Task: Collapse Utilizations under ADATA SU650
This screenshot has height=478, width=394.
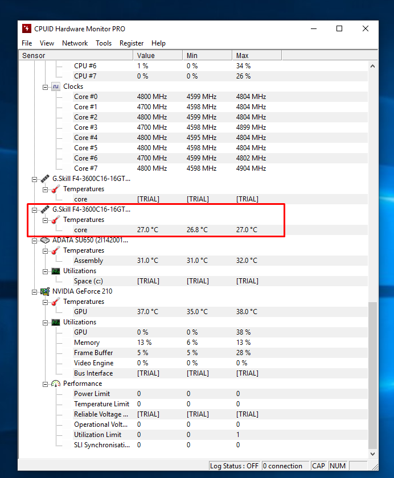Action: [x=45, y=271]
